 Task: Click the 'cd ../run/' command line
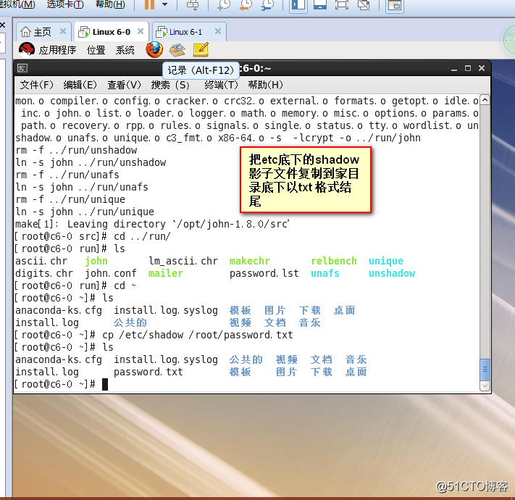(142, 236)
